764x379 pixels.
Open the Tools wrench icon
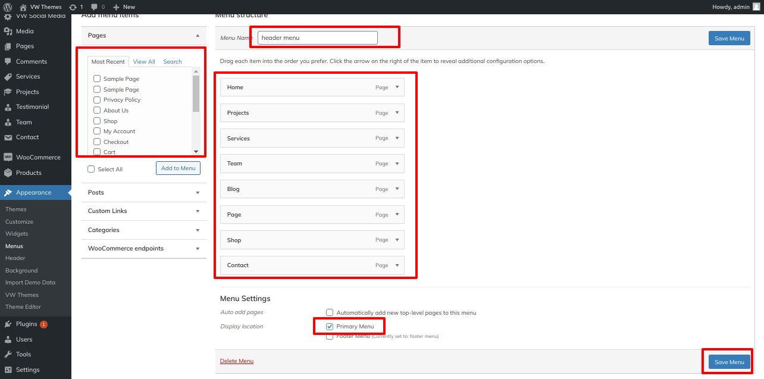(8, 355)
